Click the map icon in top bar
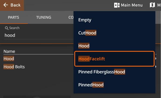 point(152,5)
